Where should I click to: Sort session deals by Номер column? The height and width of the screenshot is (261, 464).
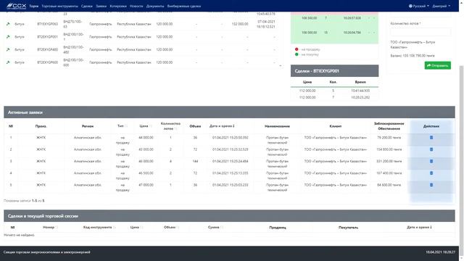(x=50, y=227)
